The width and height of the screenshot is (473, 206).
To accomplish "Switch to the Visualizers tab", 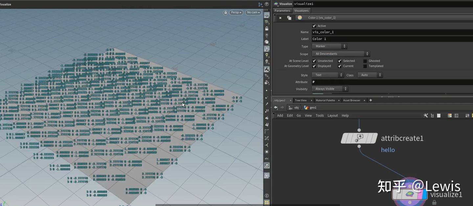I will [301, 11].
